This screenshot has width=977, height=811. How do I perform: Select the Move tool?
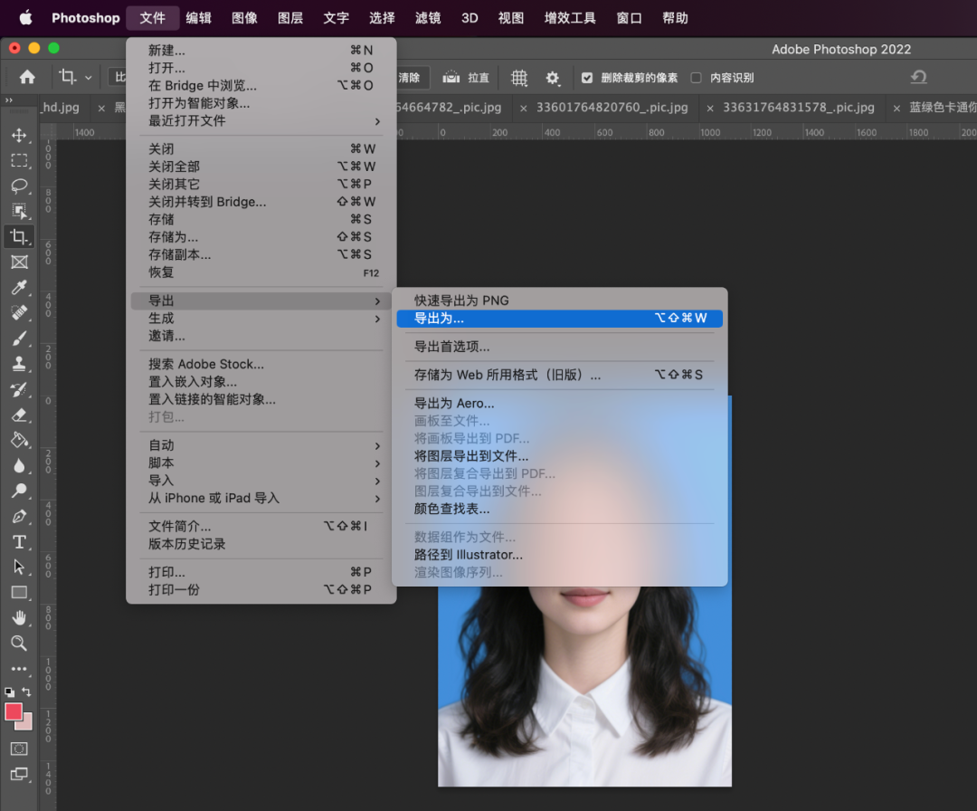tap(19, 136)
